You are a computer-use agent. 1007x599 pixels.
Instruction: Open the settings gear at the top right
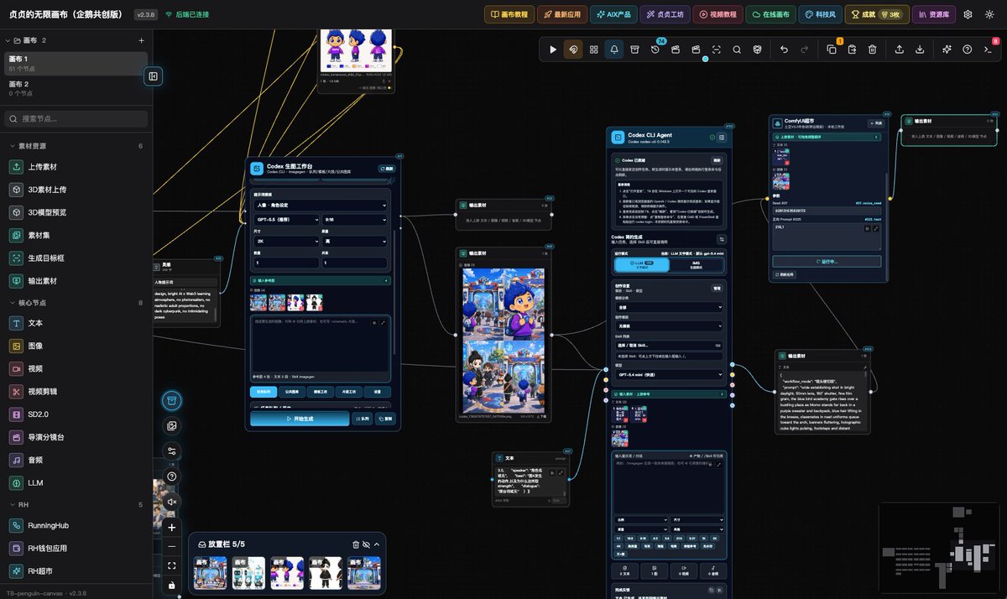click(x=968, y=14)
